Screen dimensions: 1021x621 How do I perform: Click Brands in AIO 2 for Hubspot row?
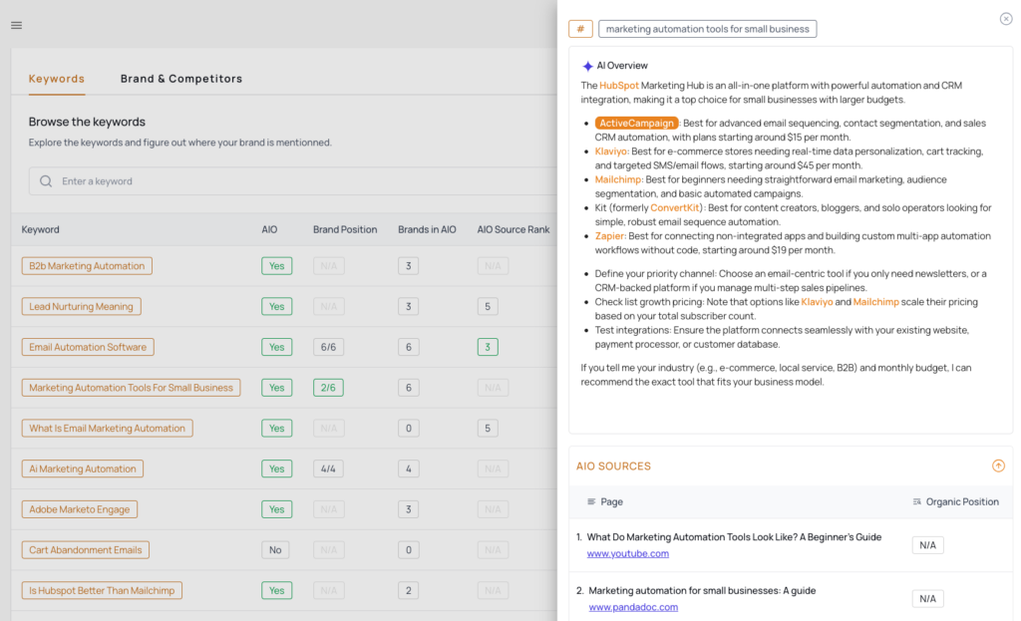tap(408, 590)
